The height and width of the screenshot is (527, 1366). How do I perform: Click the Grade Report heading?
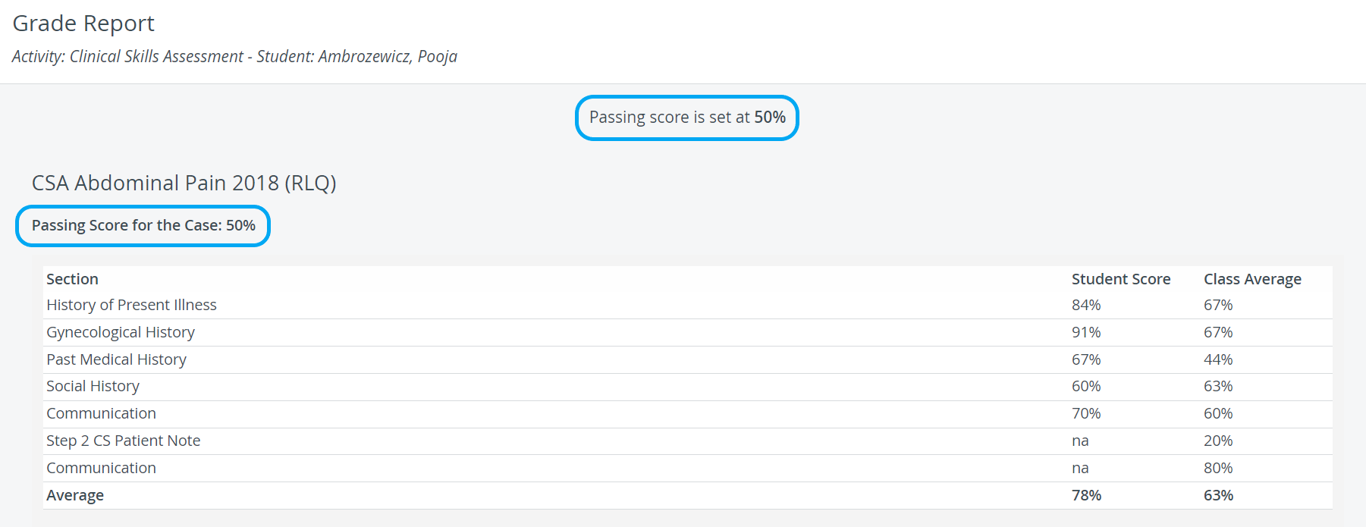click(83, 24)
